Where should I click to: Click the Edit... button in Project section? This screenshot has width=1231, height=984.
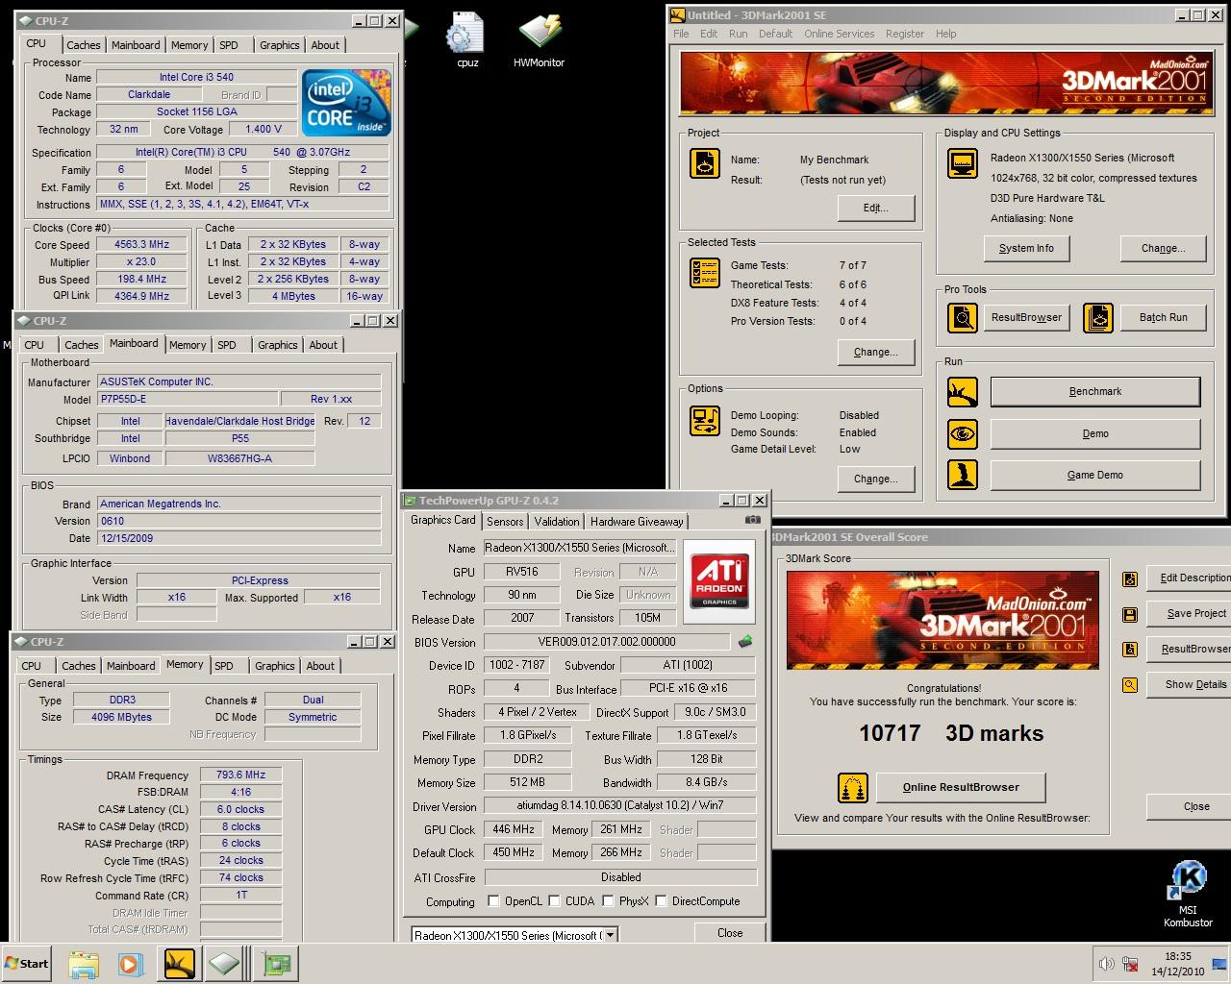pyautogui.click(x=875, y=209)
